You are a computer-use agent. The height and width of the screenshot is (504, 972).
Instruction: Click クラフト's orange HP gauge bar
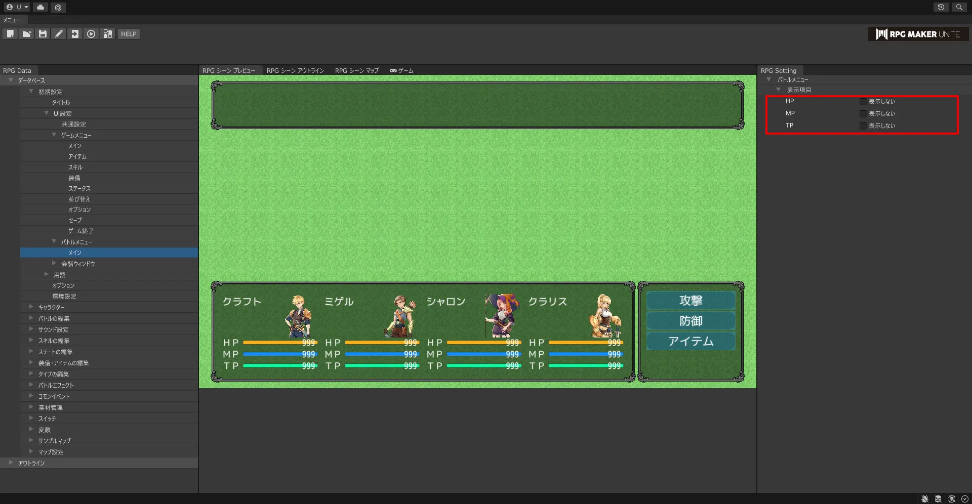(273, 343)
